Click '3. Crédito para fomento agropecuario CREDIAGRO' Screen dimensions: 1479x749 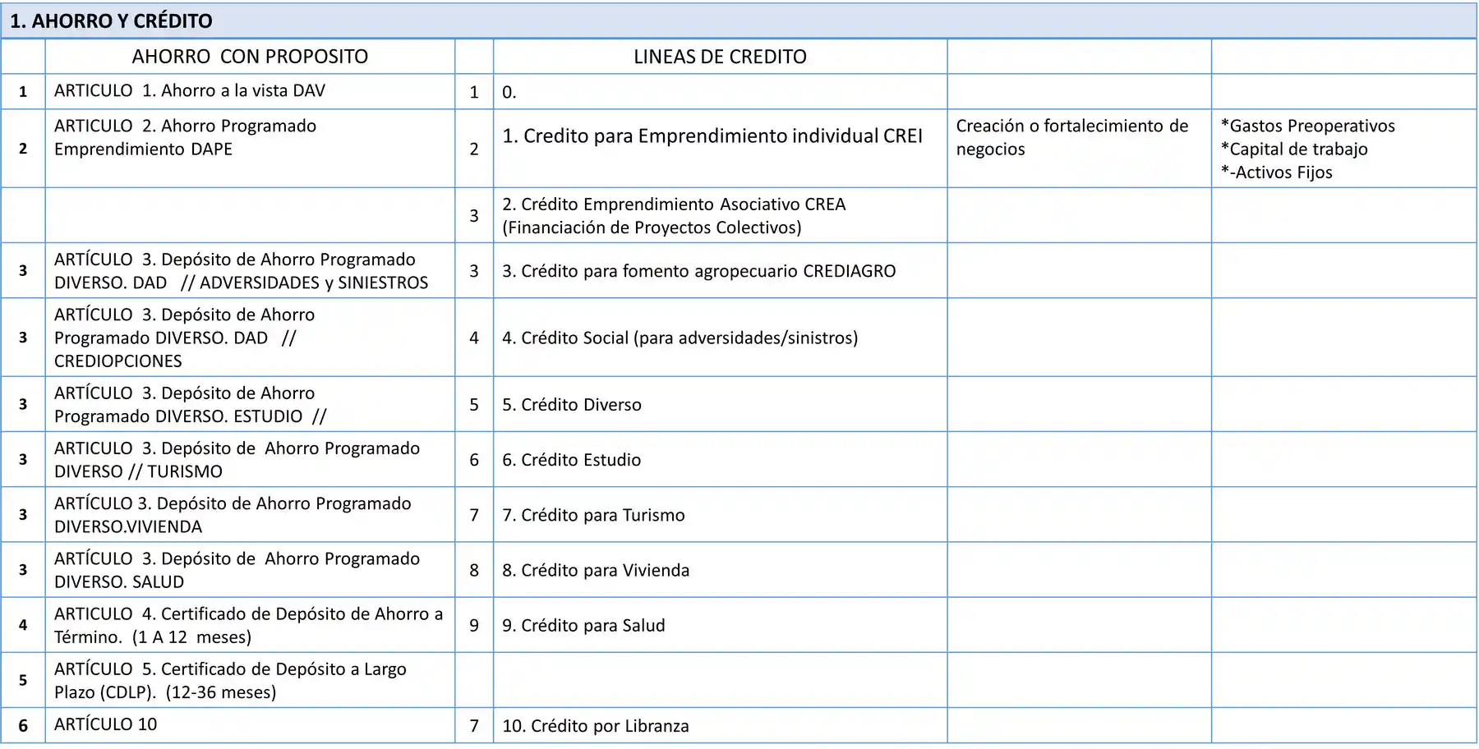pos(720,270)
